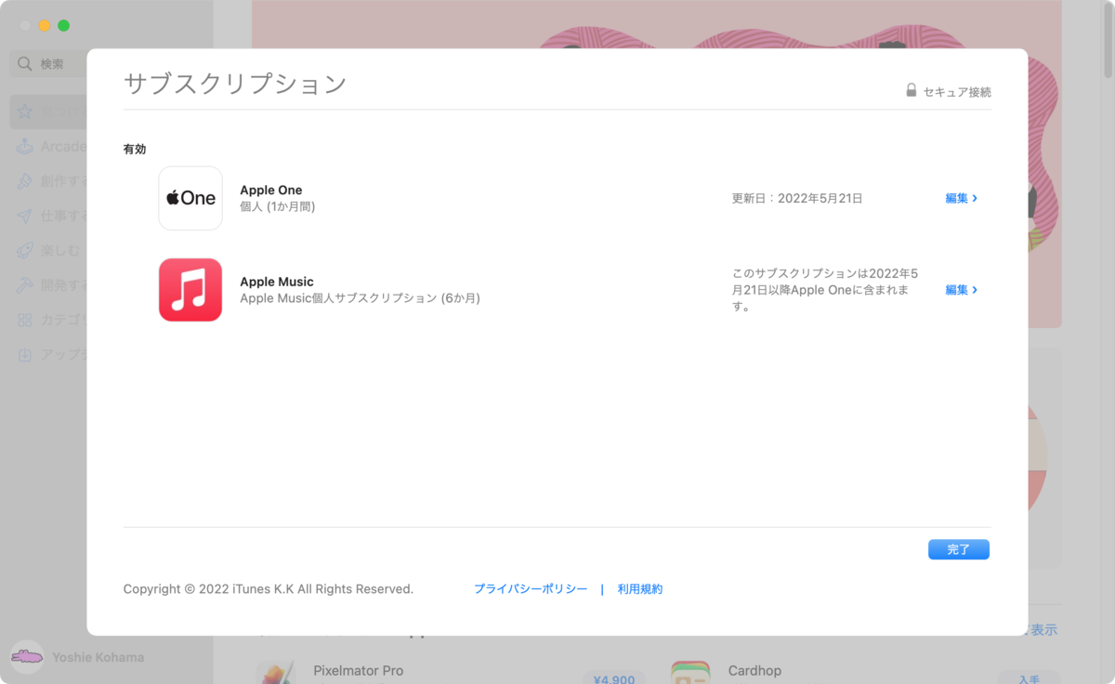This screenshot has width=1115, height=684.
Task: Click the Cardhop app icon
Action: 690,673
